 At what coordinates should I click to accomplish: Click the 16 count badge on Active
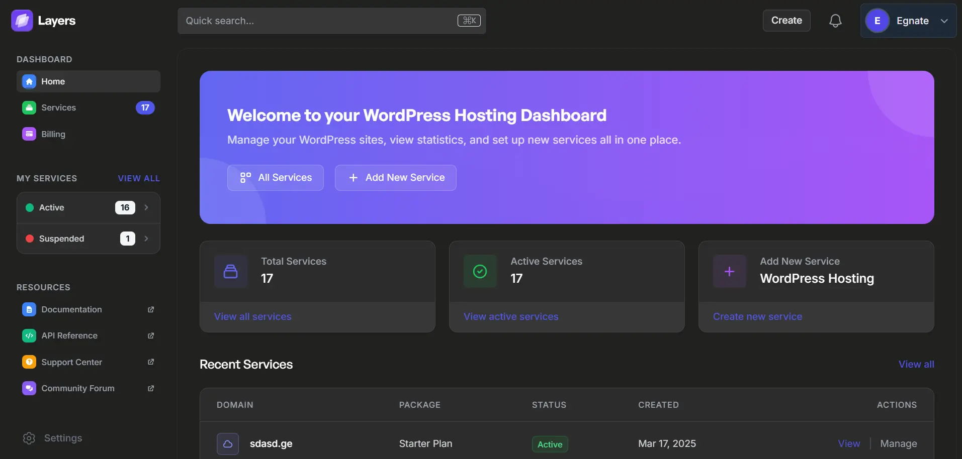[x=125, y=207]
